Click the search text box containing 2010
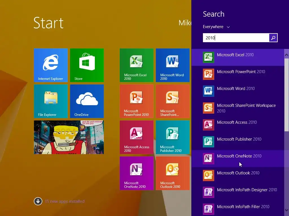The width and height of the screenshot is (289, 216). [236, 38]
